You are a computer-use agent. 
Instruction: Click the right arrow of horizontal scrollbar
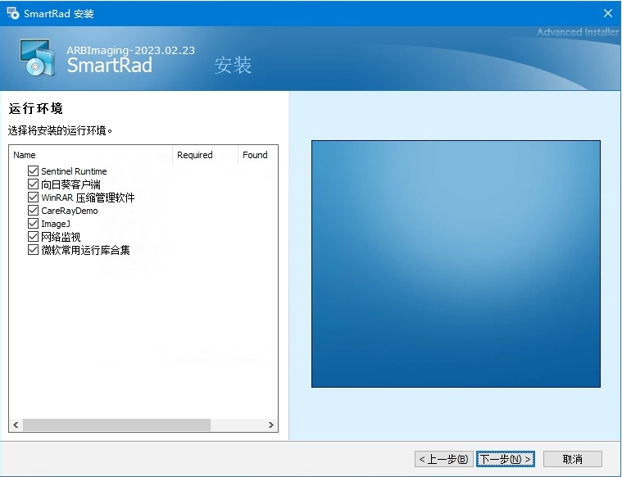(271, 425)
